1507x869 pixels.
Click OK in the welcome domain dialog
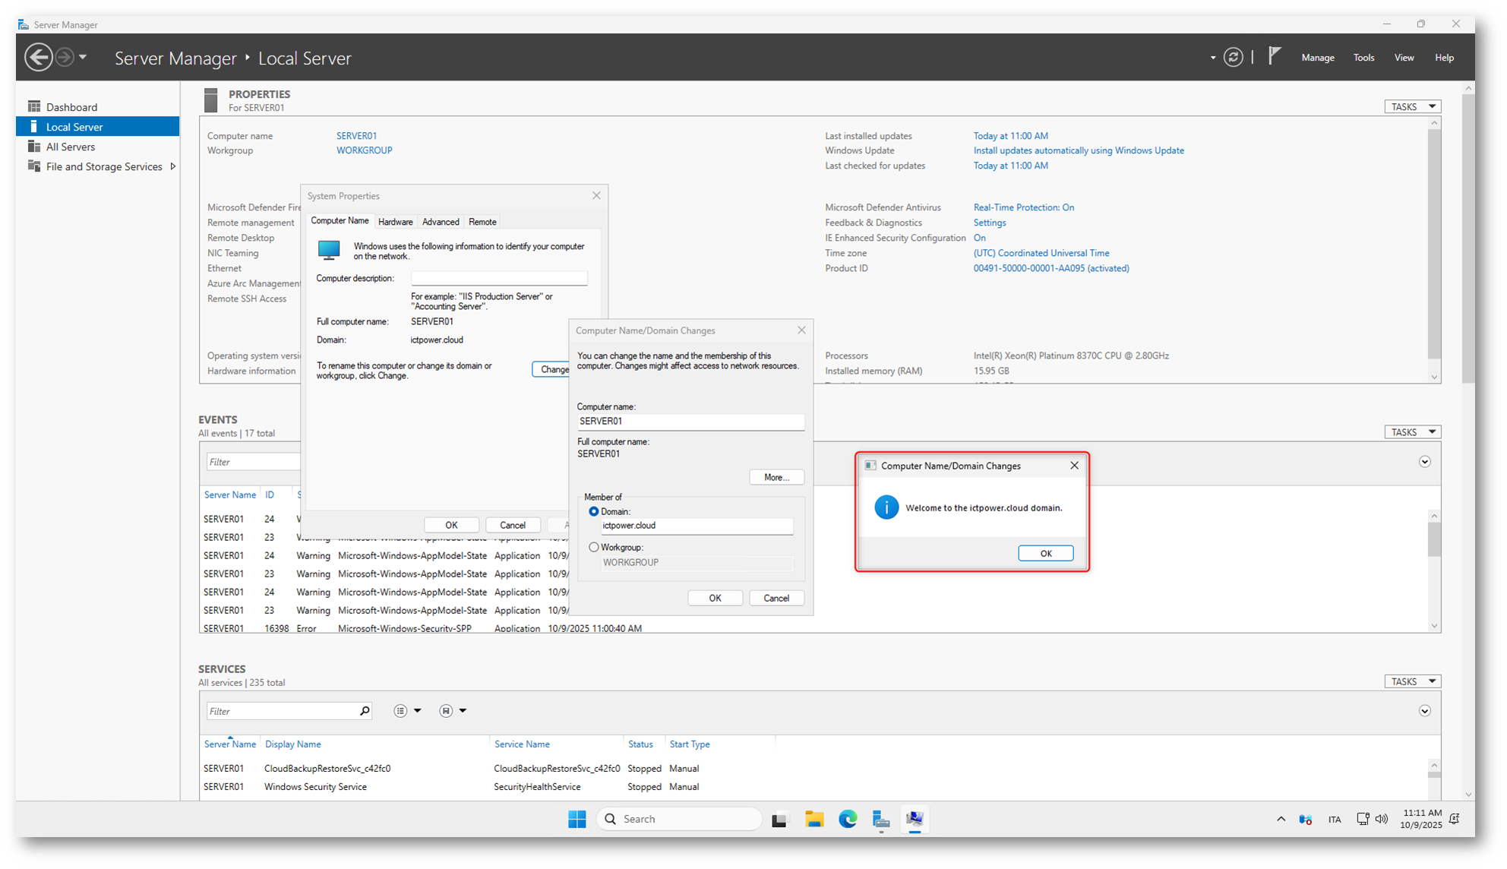(1045, 553)
